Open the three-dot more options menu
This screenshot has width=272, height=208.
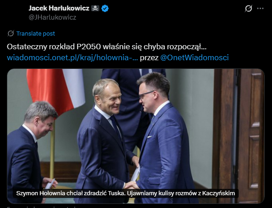260,8
